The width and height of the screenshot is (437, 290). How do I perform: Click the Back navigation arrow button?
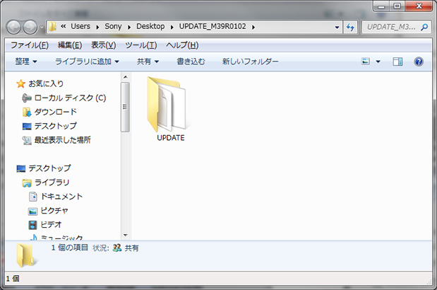tap(15, 28)
